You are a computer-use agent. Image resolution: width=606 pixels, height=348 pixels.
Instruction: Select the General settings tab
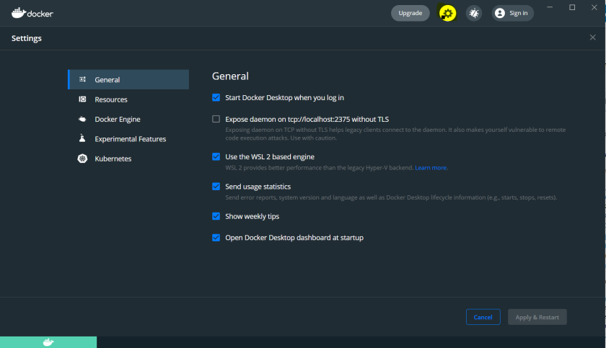pyautogui.click(x=107, y=80)
